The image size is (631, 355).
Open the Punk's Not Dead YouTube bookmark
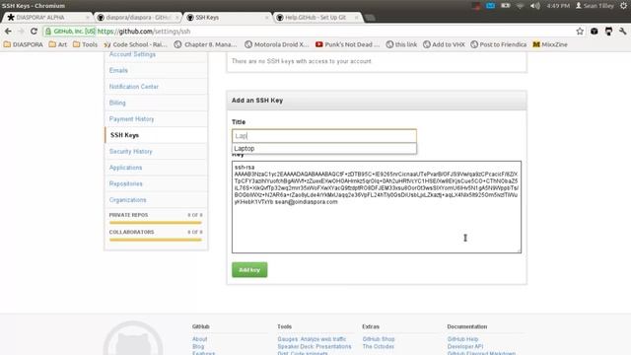click(x=347, y=44)
